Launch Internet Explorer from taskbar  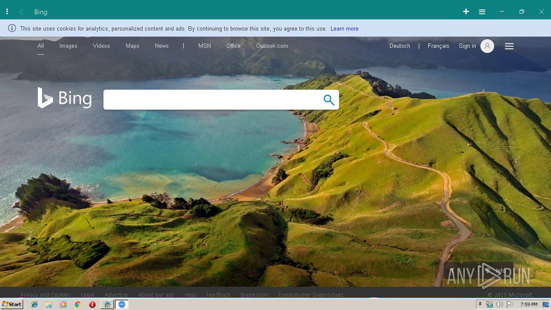(x=34, y=304)
